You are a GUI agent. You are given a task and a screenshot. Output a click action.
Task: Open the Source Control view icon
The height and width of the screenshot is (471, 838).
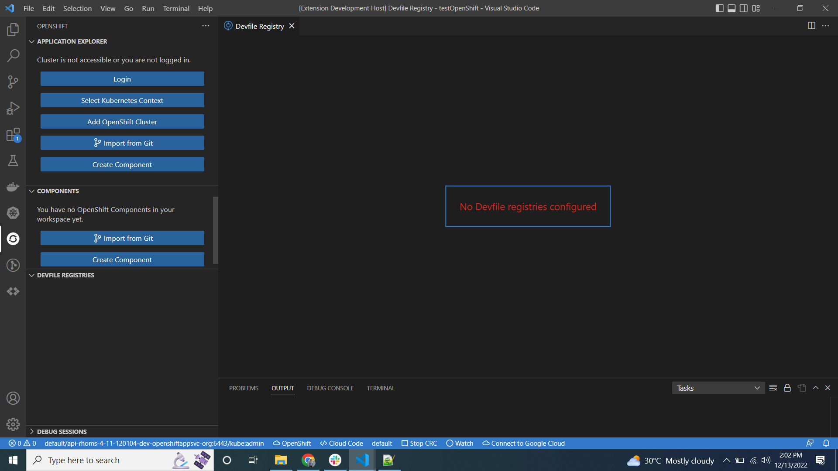coord(13,82)
